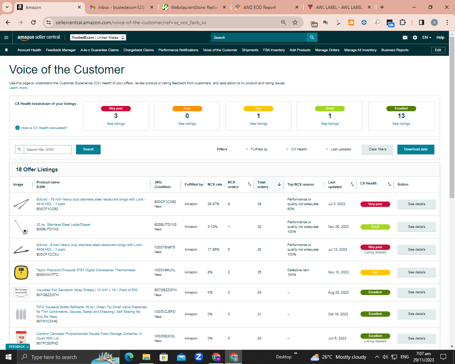Open the EN language dropdown

point(427,37)
